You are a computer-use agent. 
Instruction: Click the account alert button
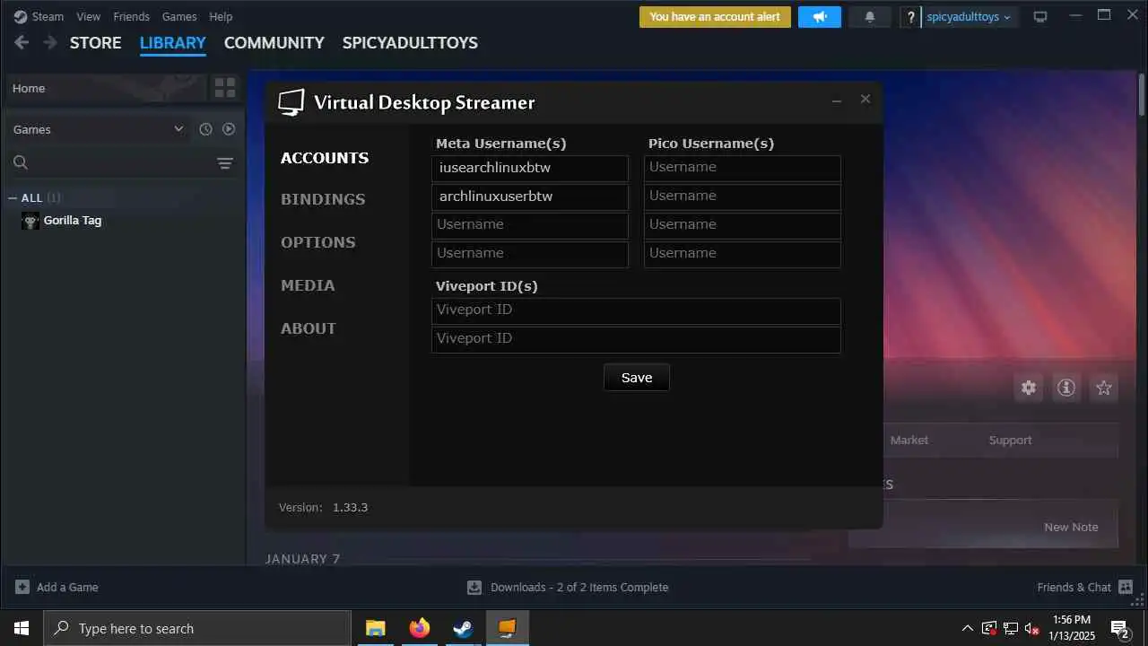click(x=715, y=16)
